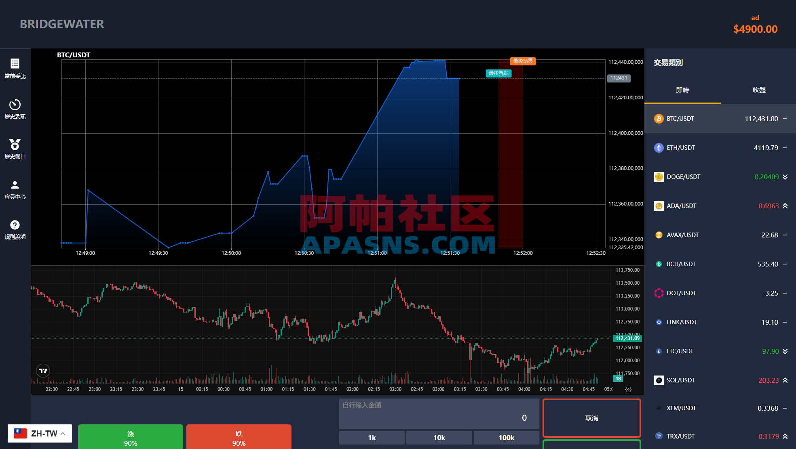Click the 自行輸入金額 amount input field
Viewport: 796px width, 449px height.
439,413
